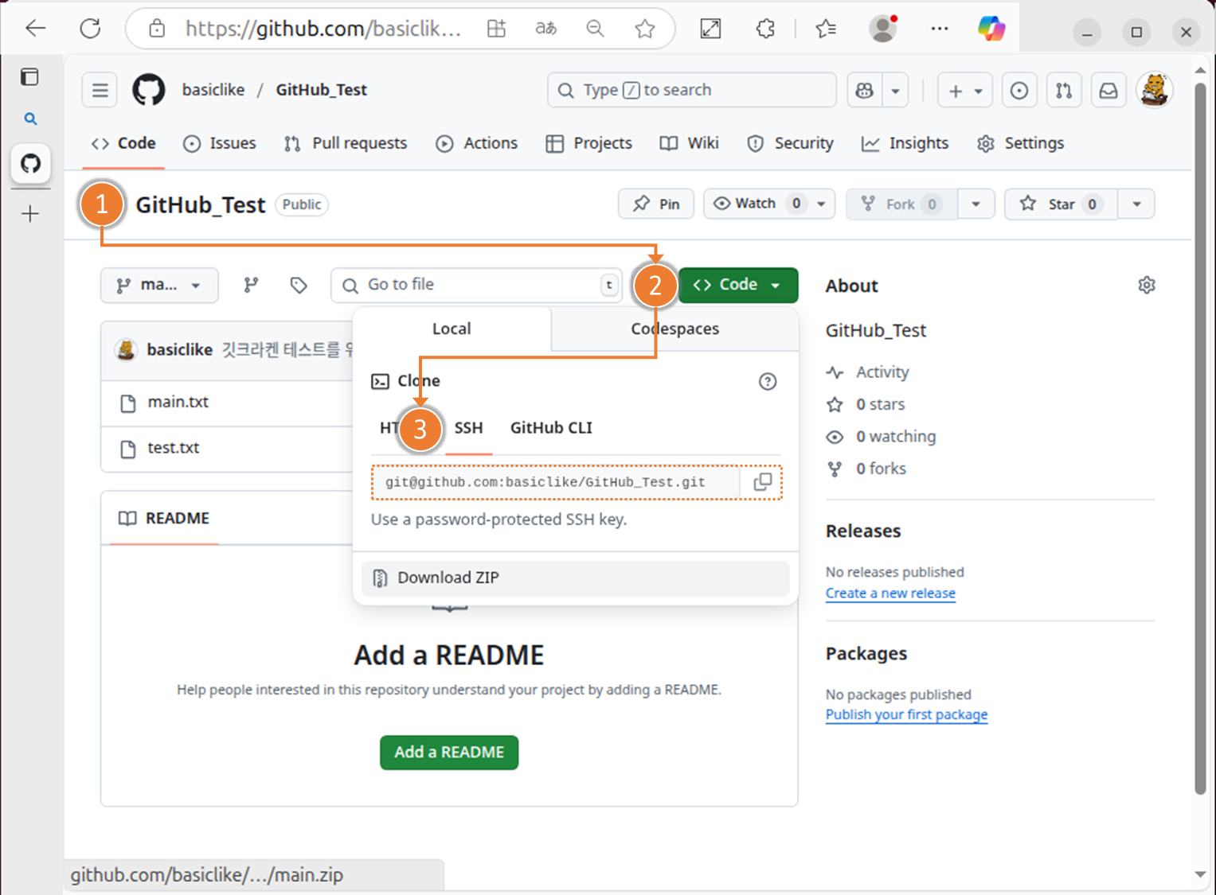Viewport: 1216px width, 895px height.
Task: Open the issues shortcut icon in header
Action: pos(1019,91)
